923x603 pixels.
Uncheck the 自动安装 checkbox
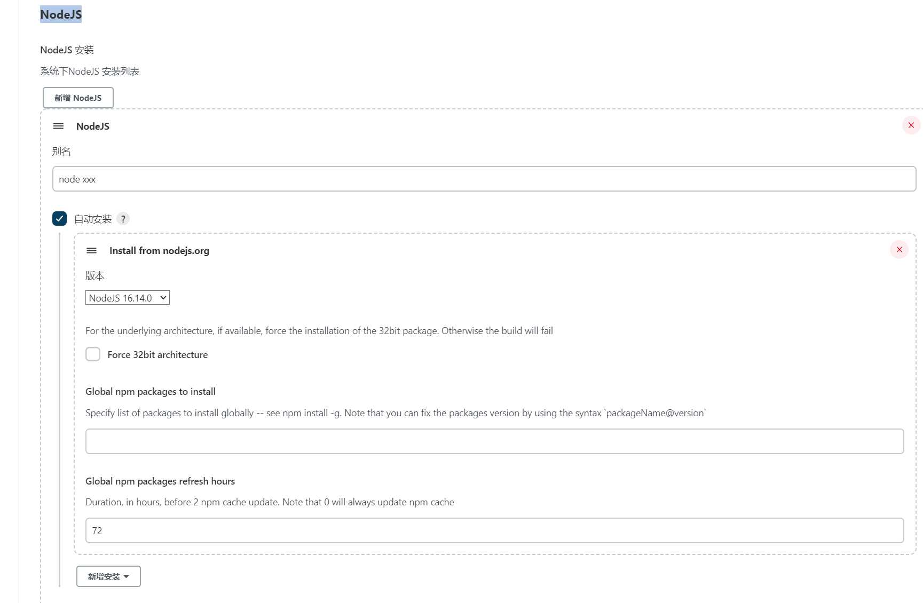59,218
